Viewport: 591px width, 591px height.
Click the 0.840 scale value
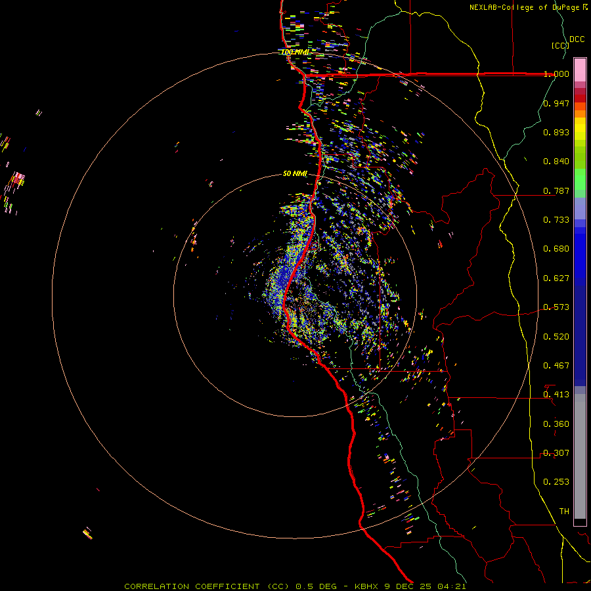pos(556,162)
